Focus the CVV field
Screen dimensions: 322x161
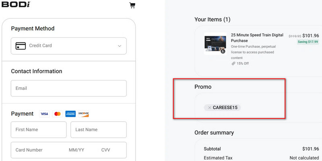click(106, 150)
